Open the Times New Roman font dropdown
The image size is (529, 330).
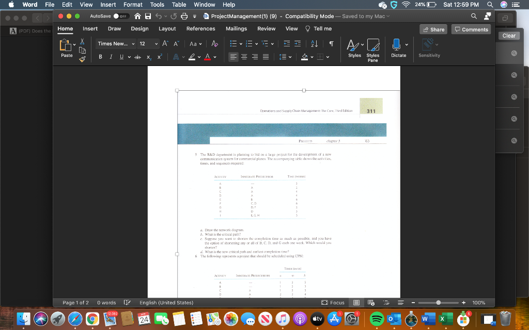(x=116, y=44)
